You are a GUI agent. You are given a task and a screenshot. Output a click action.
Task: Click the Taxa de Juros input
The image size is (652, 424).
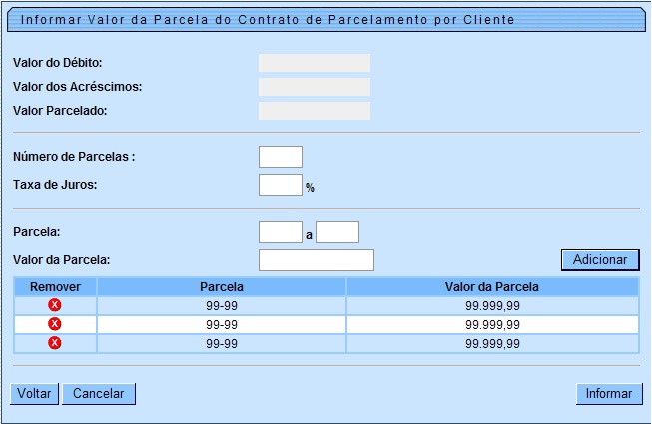[280, 185]
